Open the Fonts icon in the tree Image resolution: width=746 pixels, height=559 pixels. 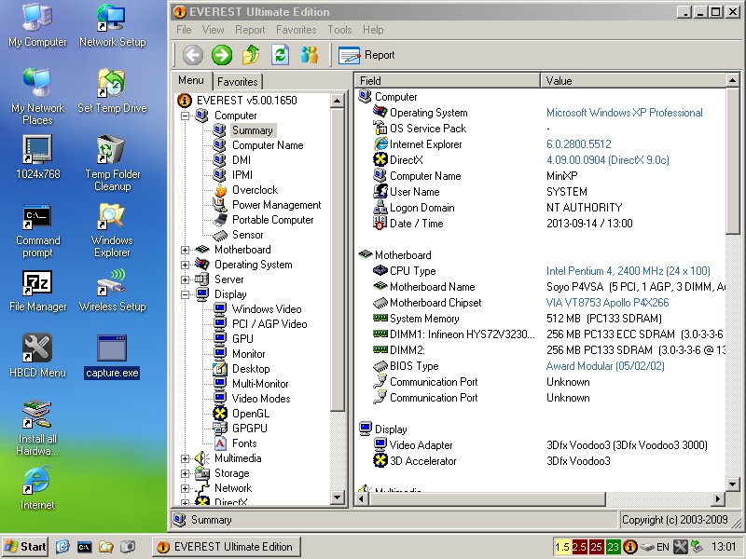[220, 443]
